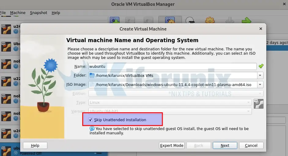Viewport: 288px width, 156px height.
Task: Click the blue info icon under the checkbox
Action: click(92, 129)
